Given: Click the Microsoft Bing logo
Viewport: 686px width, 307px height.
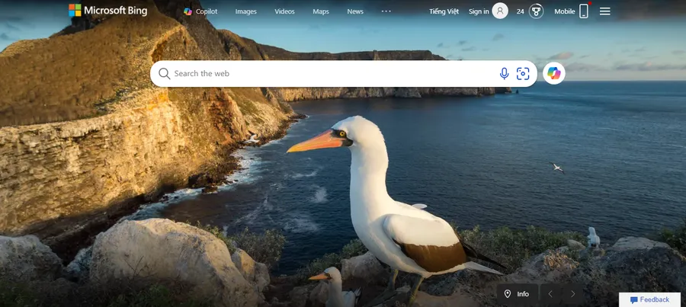Looking at the screenshot, I should (x=108, y=11).
